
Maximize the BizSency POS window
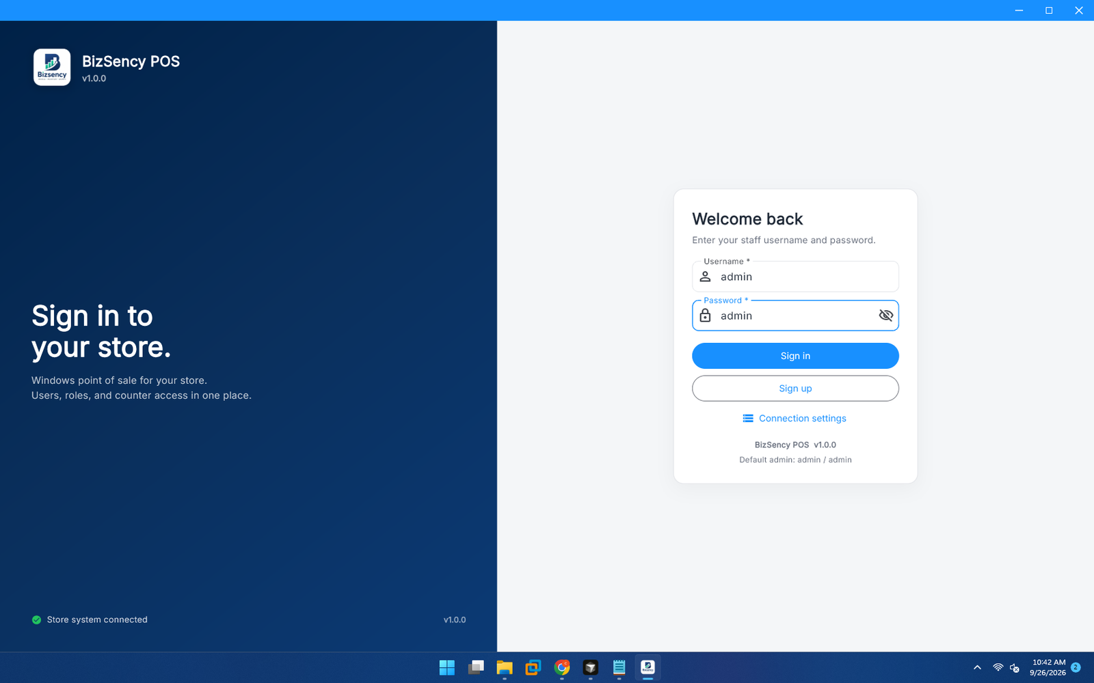click(x=1049, y=10)
